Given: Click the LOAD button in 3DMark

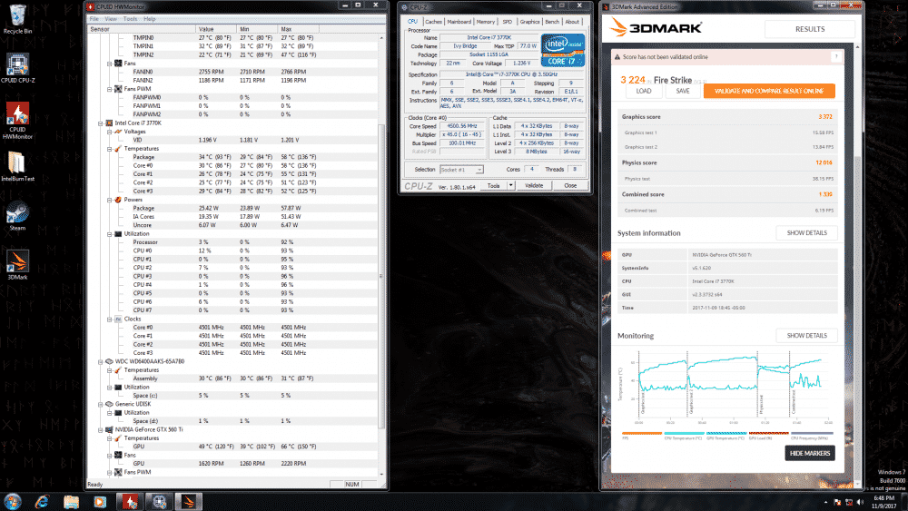Looking at the screenshot, I should click(x=644, y=91).
